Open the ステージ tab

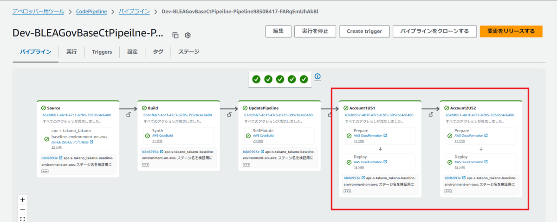(x=189, y=52)
